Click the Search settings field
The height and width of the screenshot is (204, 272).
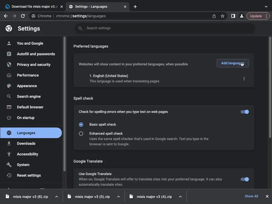point(165,28)
